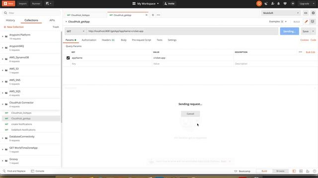318x178 pixels.
Task: Open params table column options ellipsis
Action: coord(300,52)
